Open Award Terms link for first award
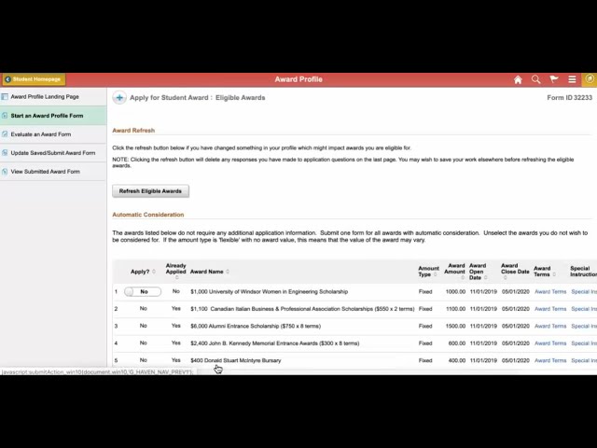 point(549,291)
